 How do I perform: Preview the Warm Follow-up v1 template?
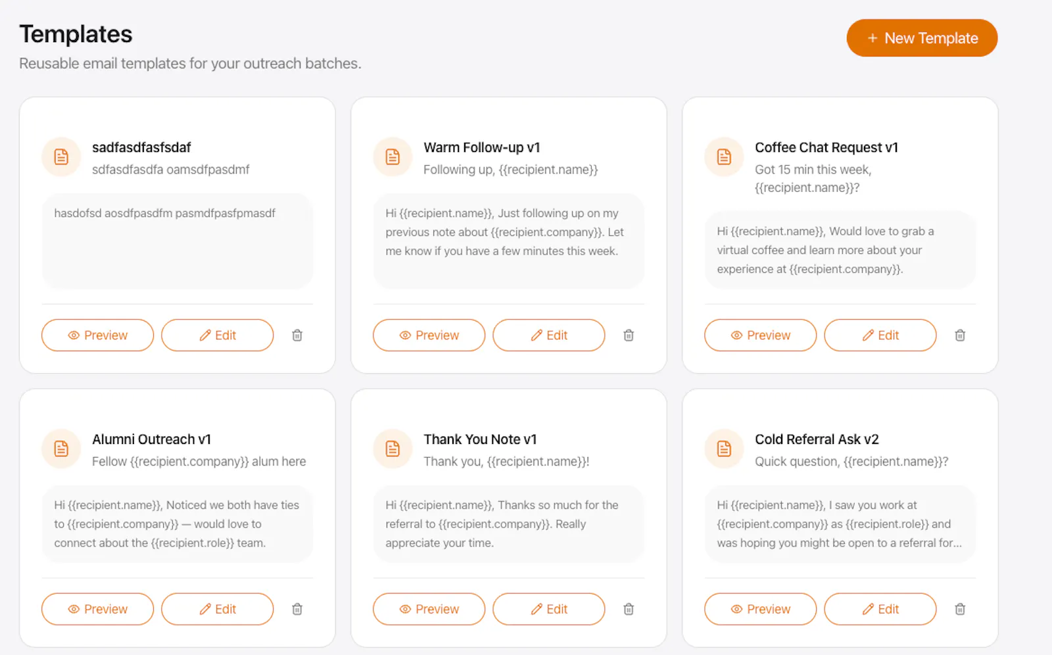click(429, 335)
